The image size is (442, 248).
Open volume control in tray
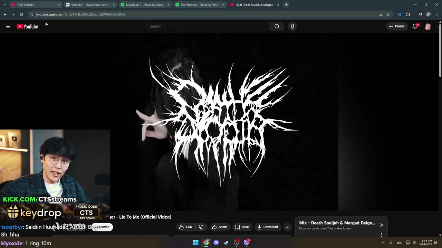coord(414,243)
